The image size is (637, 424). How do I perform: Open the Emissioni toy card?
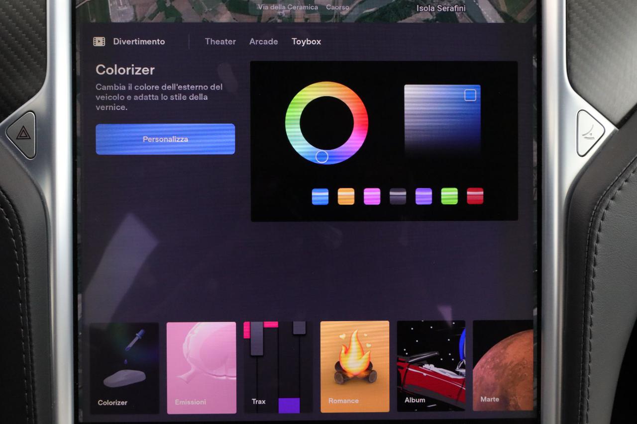201,368
